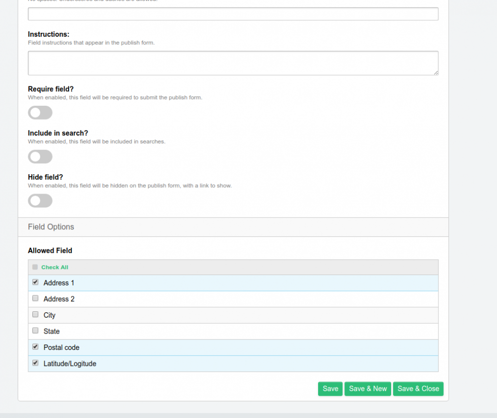This screenshot has height=418, width=497.
Task: Focus the text input above Instructions
Action: click(233, 14)
